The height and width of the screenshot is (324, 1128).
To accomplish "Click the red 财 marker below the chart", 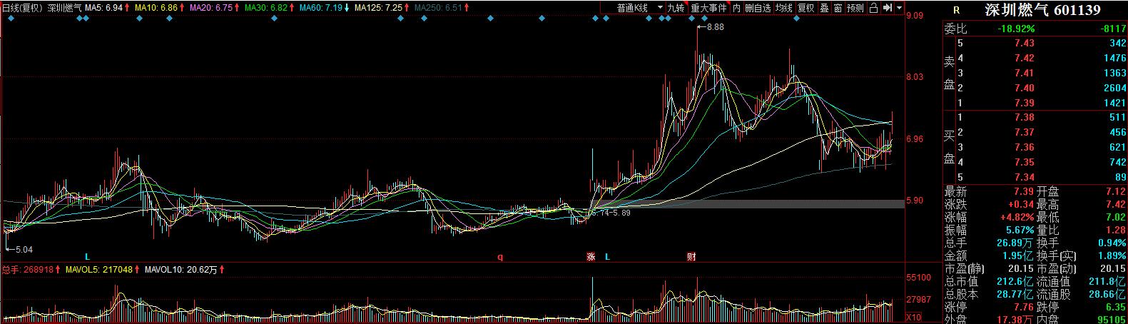I will tap(691, 256).
